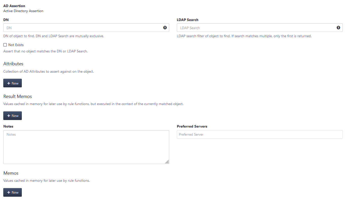Click into the LDAP Search text box

[x=256, y=28]
